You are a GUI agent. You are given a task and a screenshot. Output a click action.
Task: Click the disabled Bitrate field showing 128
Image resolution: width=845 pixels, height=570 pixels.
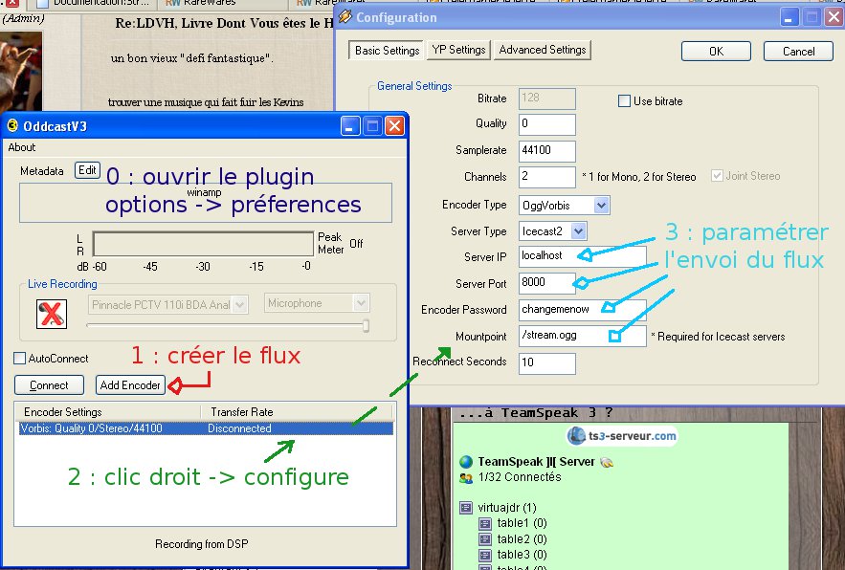pyautogui.click(x=547, y=99)
